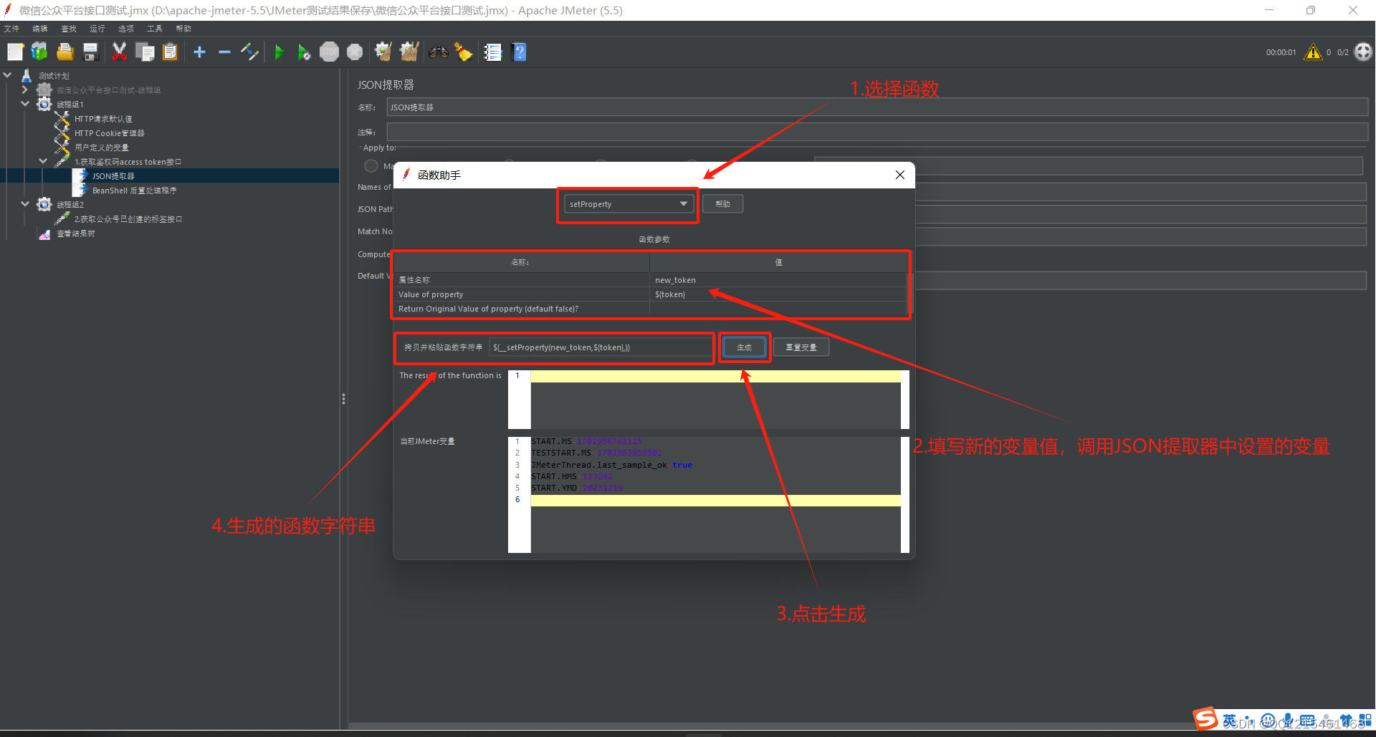This screenshot has width=1376, height=737.
Task: Open the 选项 menu
Action: [x=126, y=29]
